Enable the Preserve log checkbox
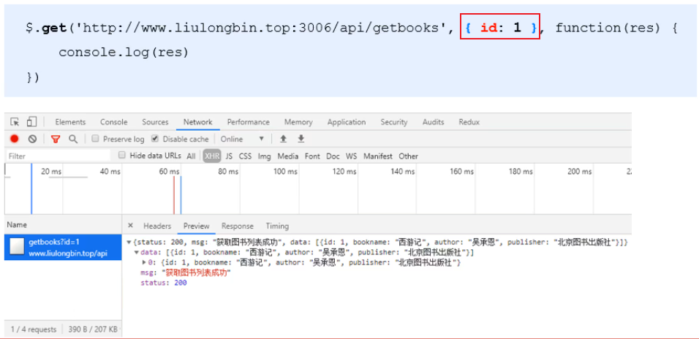Screen dimensions: 699x339 click(95, 139)
